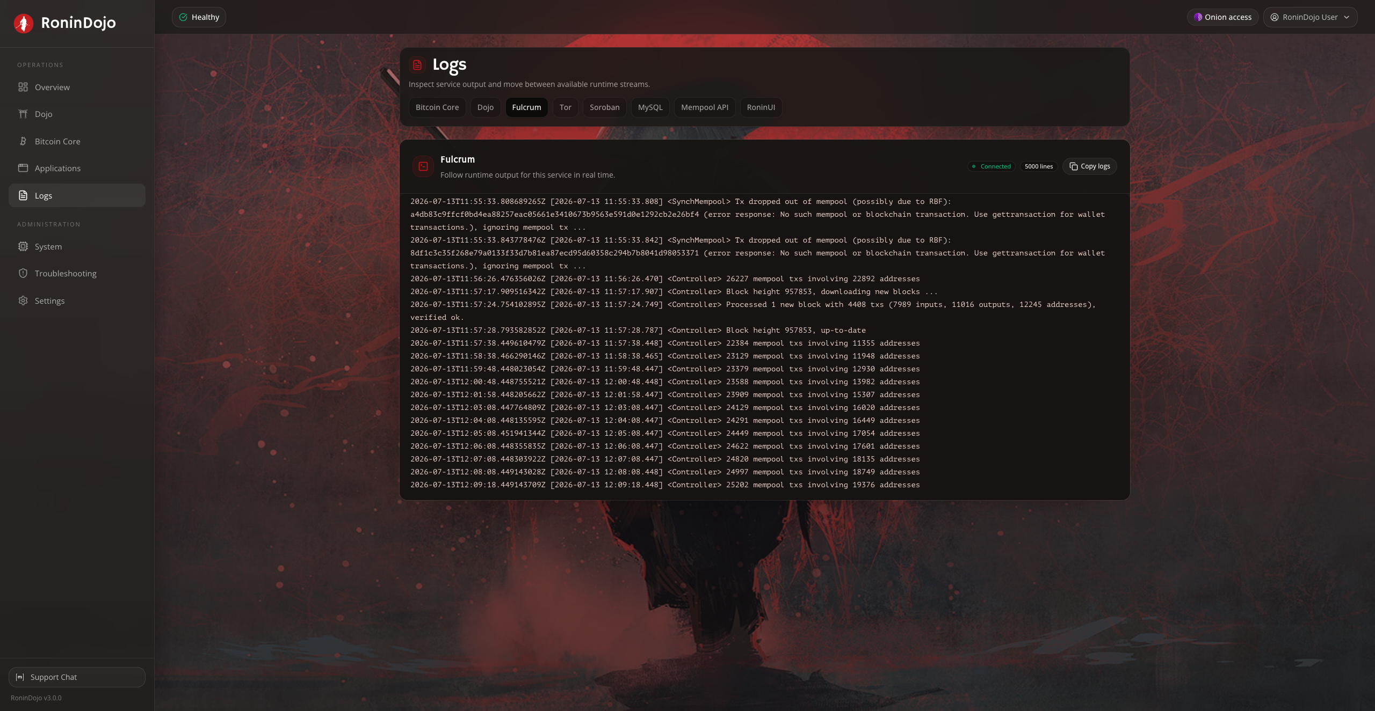Screen dimensions: 1375x711
Task: Open Troubleshooting in the sidebar
Action: (77, 273)
